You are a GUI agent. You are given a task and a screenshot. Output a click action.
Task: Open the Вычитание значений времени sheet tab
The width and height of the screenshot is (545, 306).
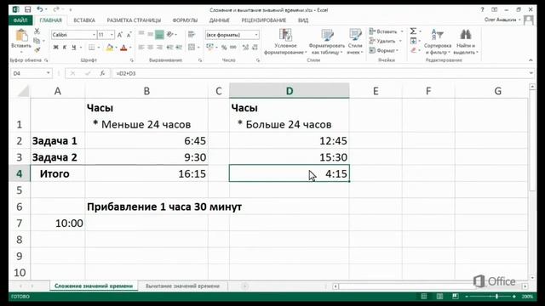pos(182,286)
